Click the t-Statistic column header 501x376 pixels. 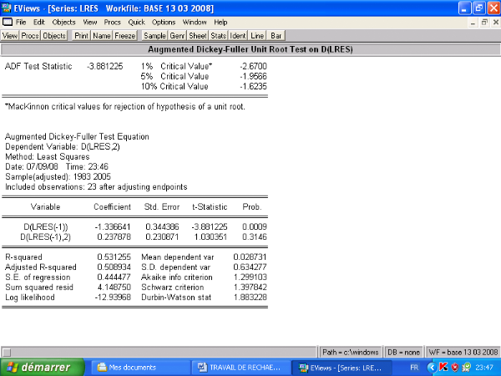(x=210, y=207)
